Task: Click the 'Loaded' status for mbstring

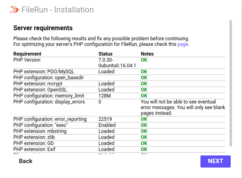Action: tap(106, 131)
